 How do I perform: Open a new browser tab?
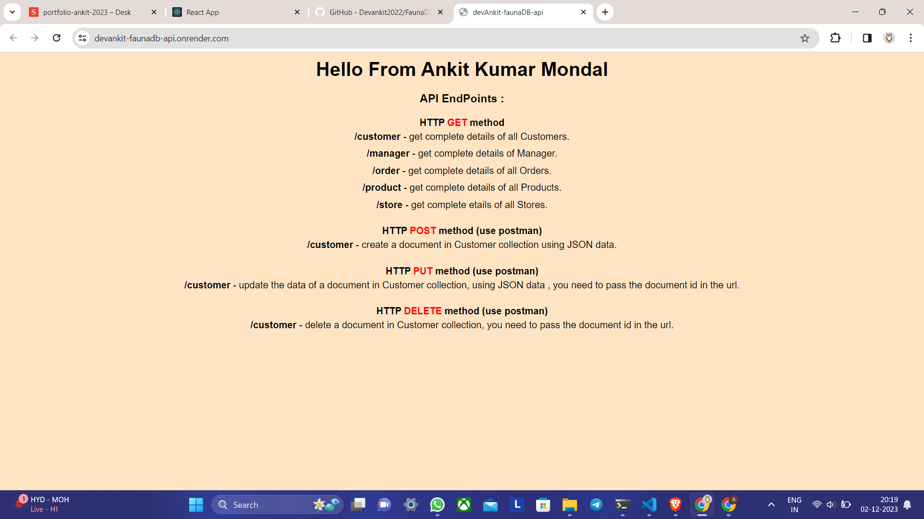(605, 12)
